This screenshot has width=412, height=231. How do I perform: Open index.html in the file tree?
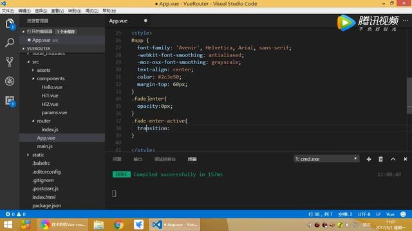tap(44, 197)
